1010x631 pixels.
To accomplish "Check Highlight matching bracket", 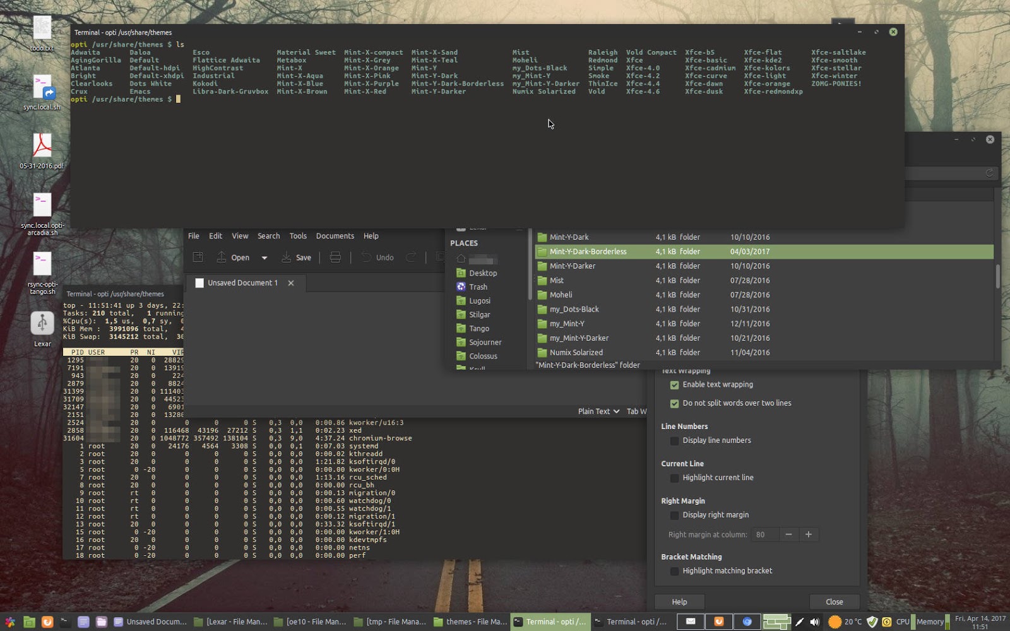I will [675, 571].
